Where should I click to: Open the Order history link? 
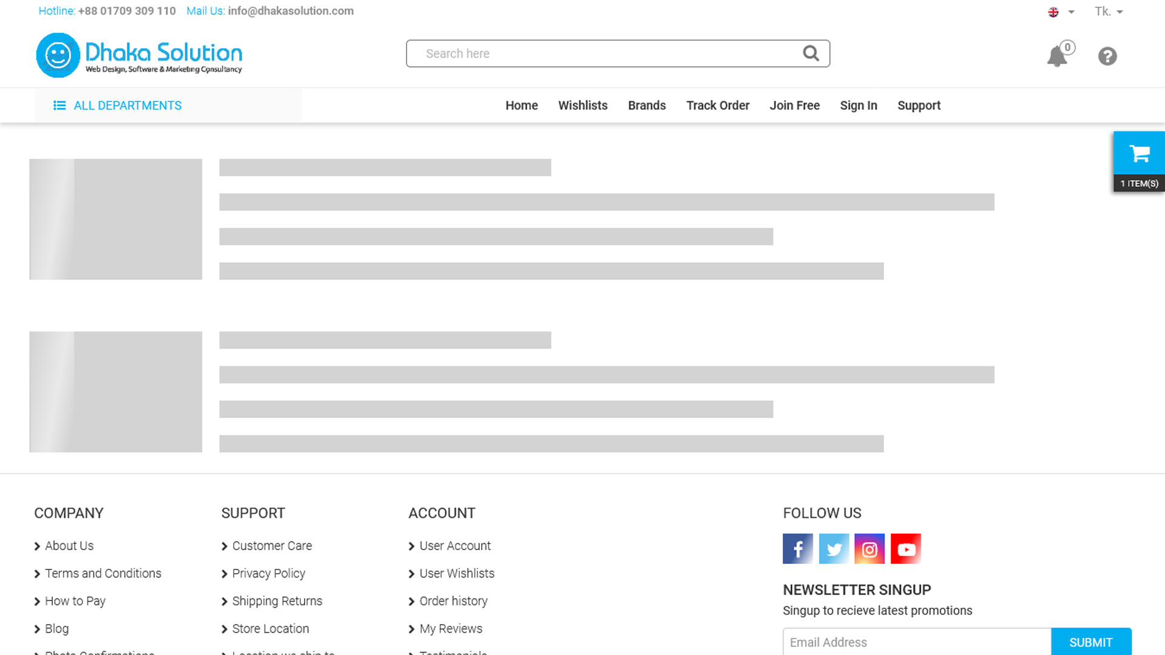(x=453, y=602)
